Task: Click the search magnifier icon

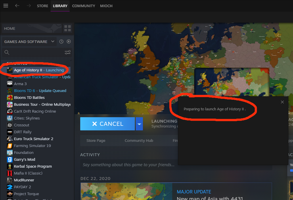Action: point(7,52)
